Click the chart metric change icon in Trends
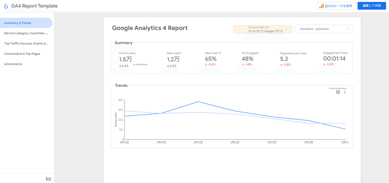This screenshot has height=183, width=389. pos(337,92)
